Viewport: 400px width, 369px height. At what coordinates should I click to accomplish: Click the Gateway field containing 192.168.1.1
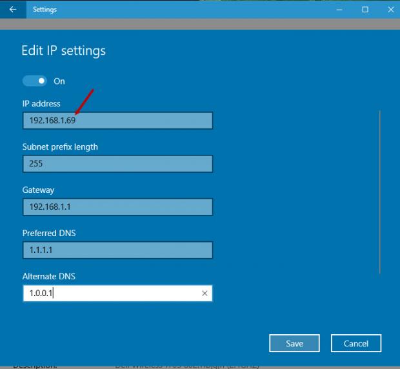[117, 207]
